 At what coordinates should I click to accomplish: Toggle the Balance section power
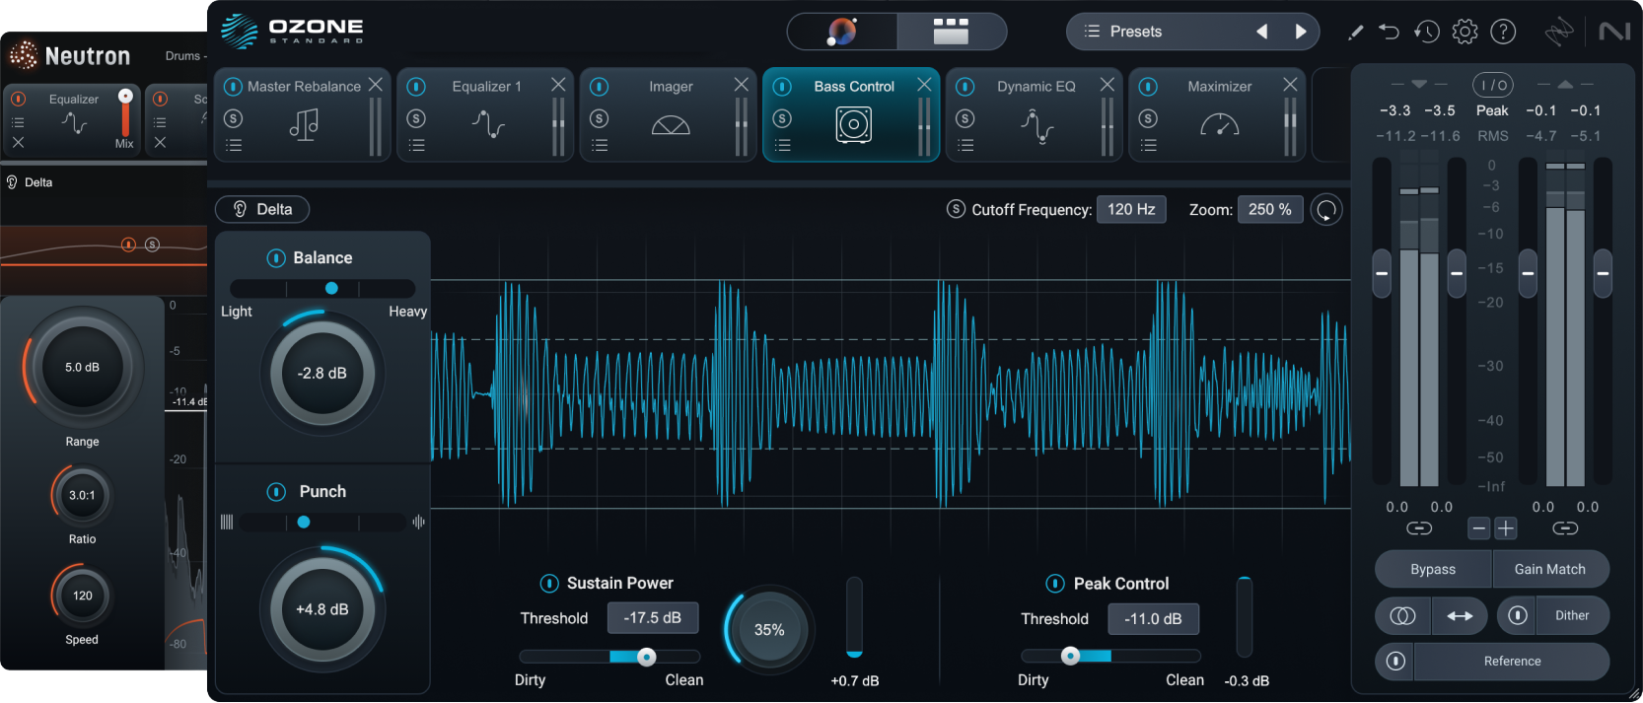coord(276,258)
